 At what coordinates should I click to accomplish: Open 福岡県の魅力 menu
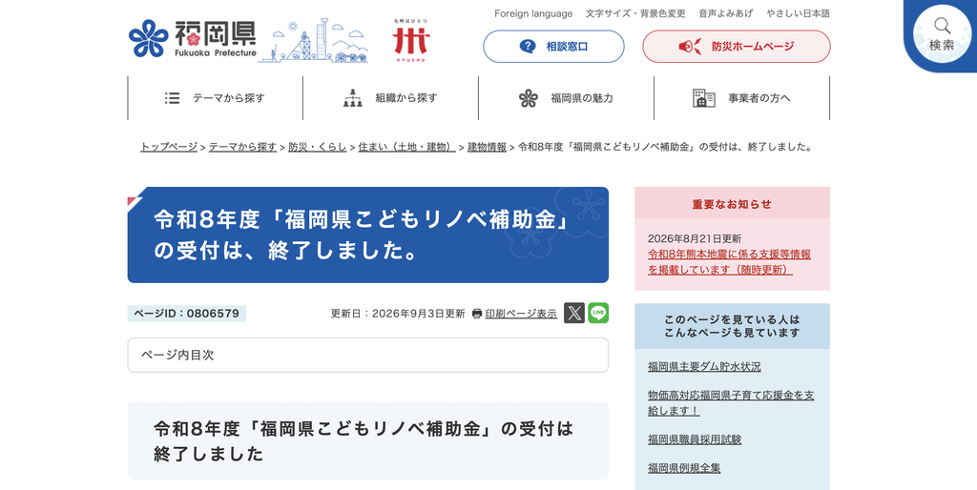(566, 98)
